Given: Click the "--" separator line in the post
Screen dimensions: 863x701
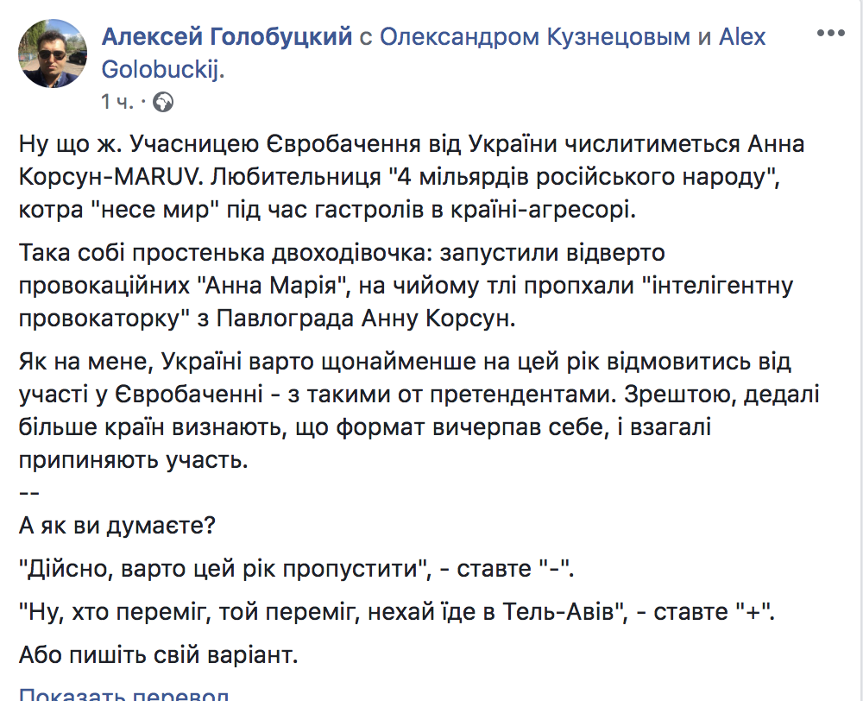Looking at the screenshot, I should click(28, 494).
